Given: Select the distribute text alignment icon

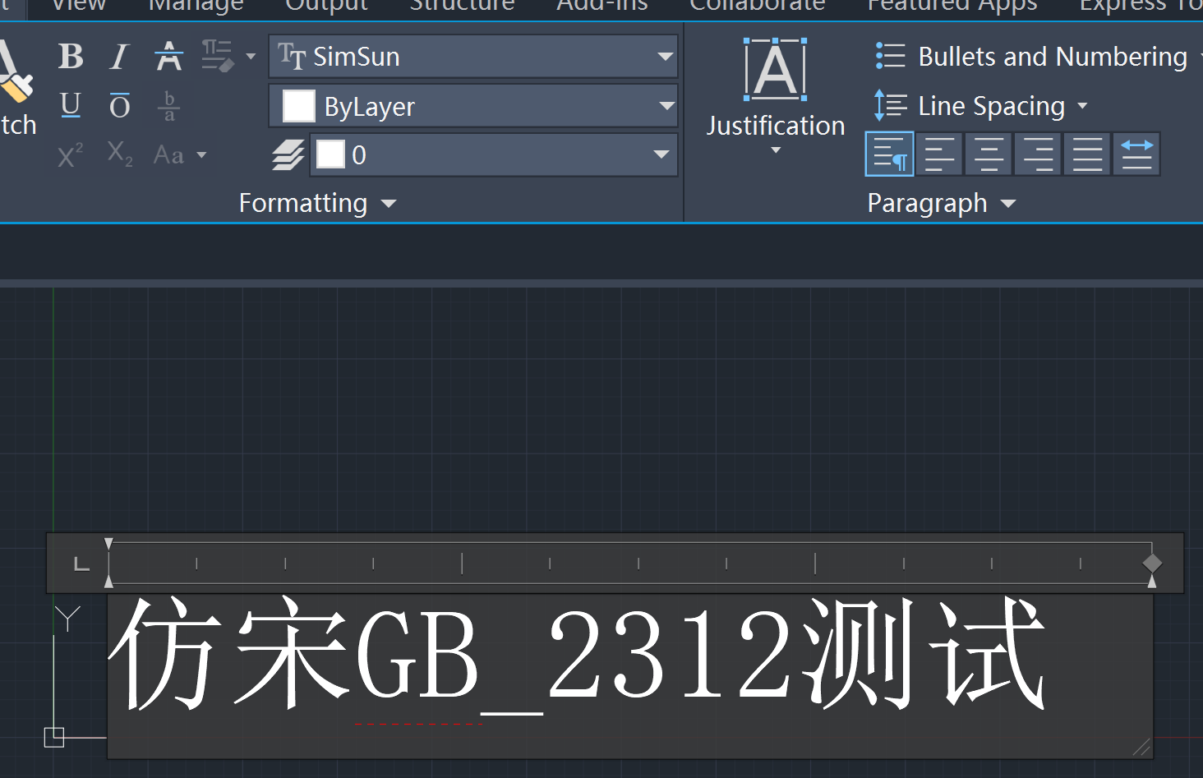Looking at the screenshot, I should coord(1136,154).
